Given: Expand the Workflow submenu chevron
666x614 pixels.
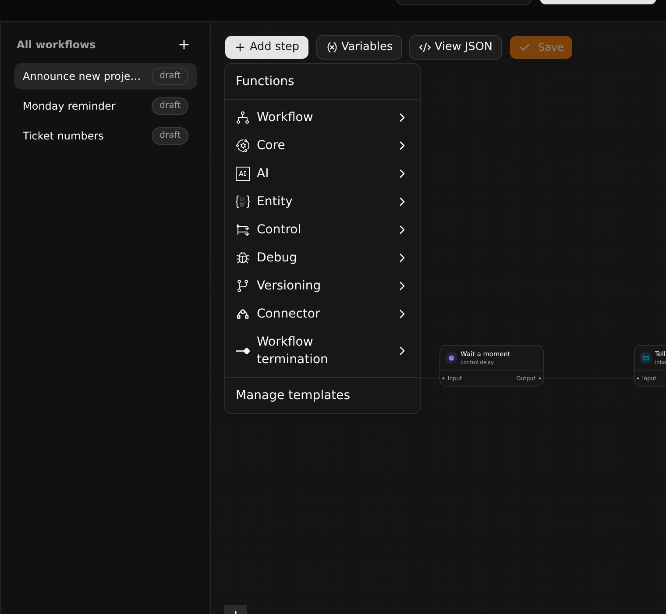Looking at the screenshot, I should point(402,117).
